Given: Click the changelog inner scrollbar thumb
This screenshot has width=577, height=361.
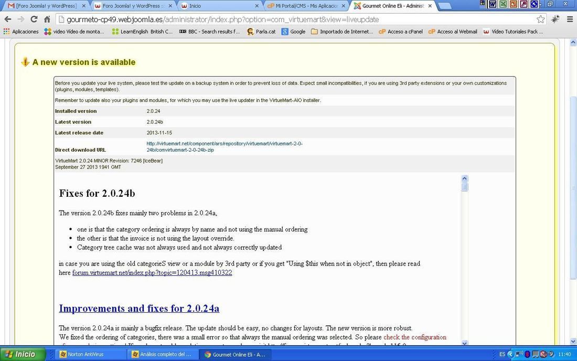Looking at the screenshot, I should click(x=464, y=187).
